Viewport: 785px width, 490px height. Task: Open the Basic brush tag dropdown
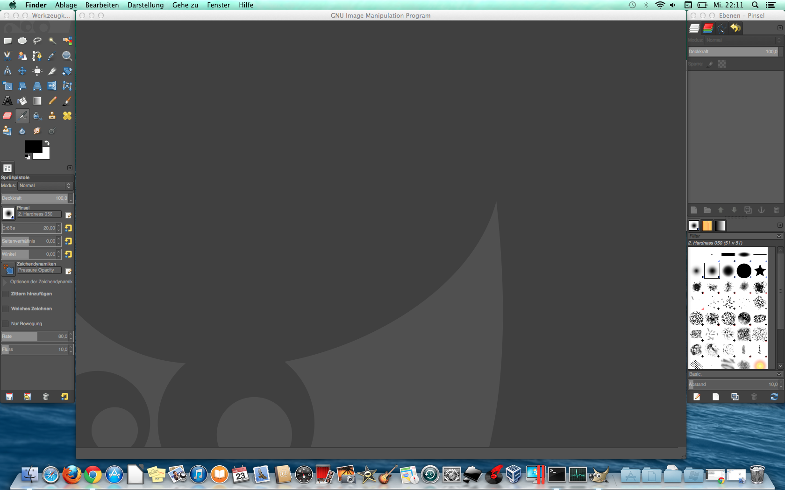pos(735,374)
